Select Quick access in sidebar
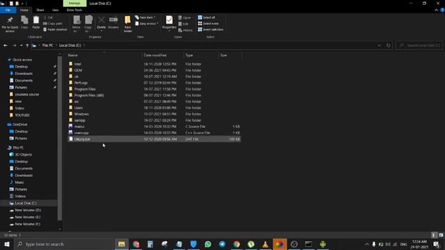This screenshot has height=250, width=445. (22, 60)
